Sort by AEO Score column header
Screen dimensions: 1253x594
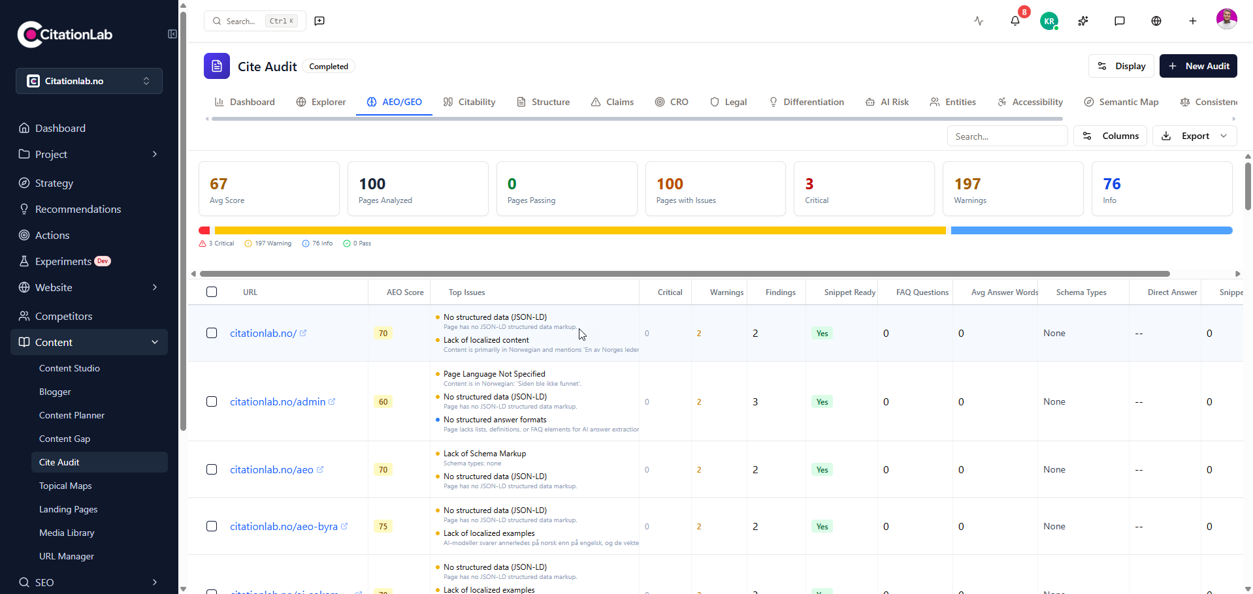[405, 292]
